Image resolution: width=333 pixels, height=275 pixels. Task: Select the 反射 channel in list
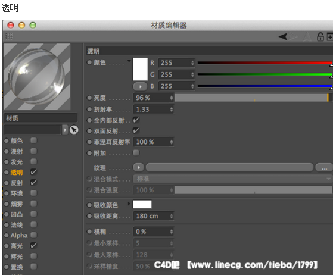click(17, 183)
